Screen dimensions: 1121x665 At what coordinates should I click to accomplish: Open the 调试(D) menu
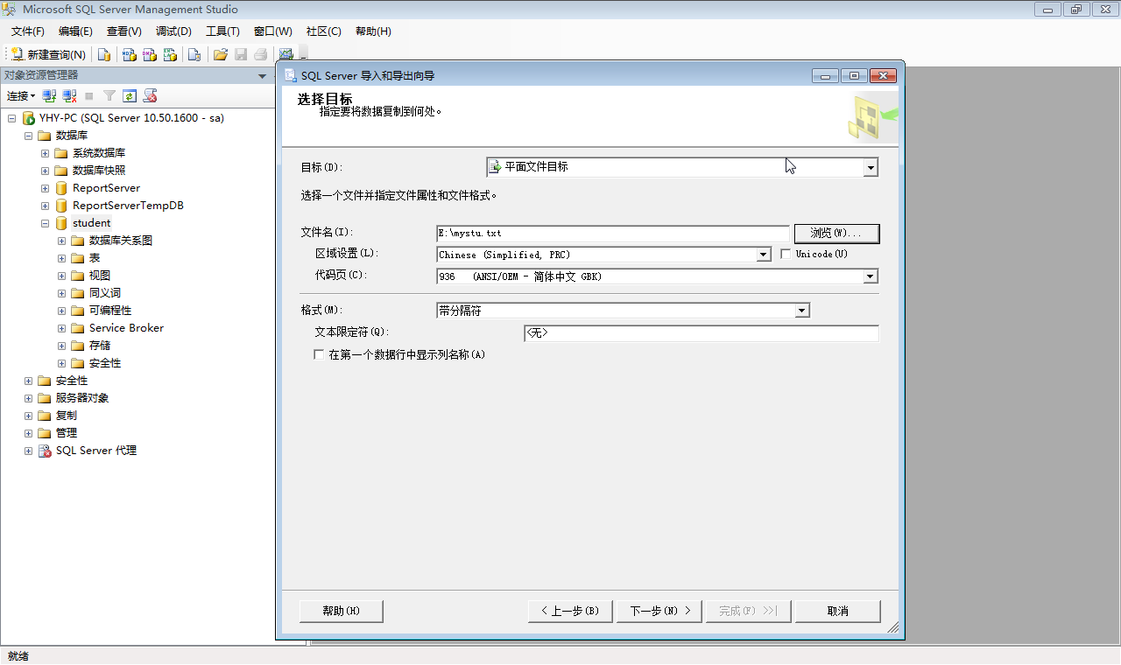173,31
